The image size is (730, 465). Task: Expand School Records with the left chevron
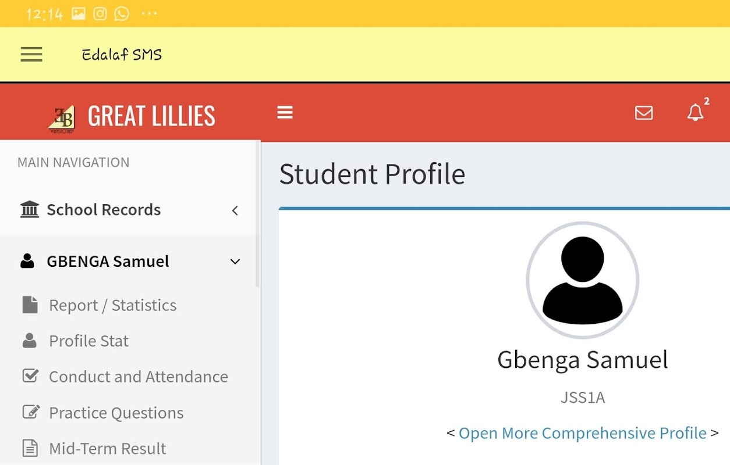235,210
